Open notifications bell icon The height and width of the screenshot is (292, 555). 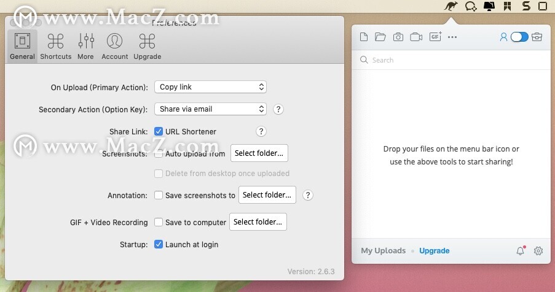click(x=521, y=251)
